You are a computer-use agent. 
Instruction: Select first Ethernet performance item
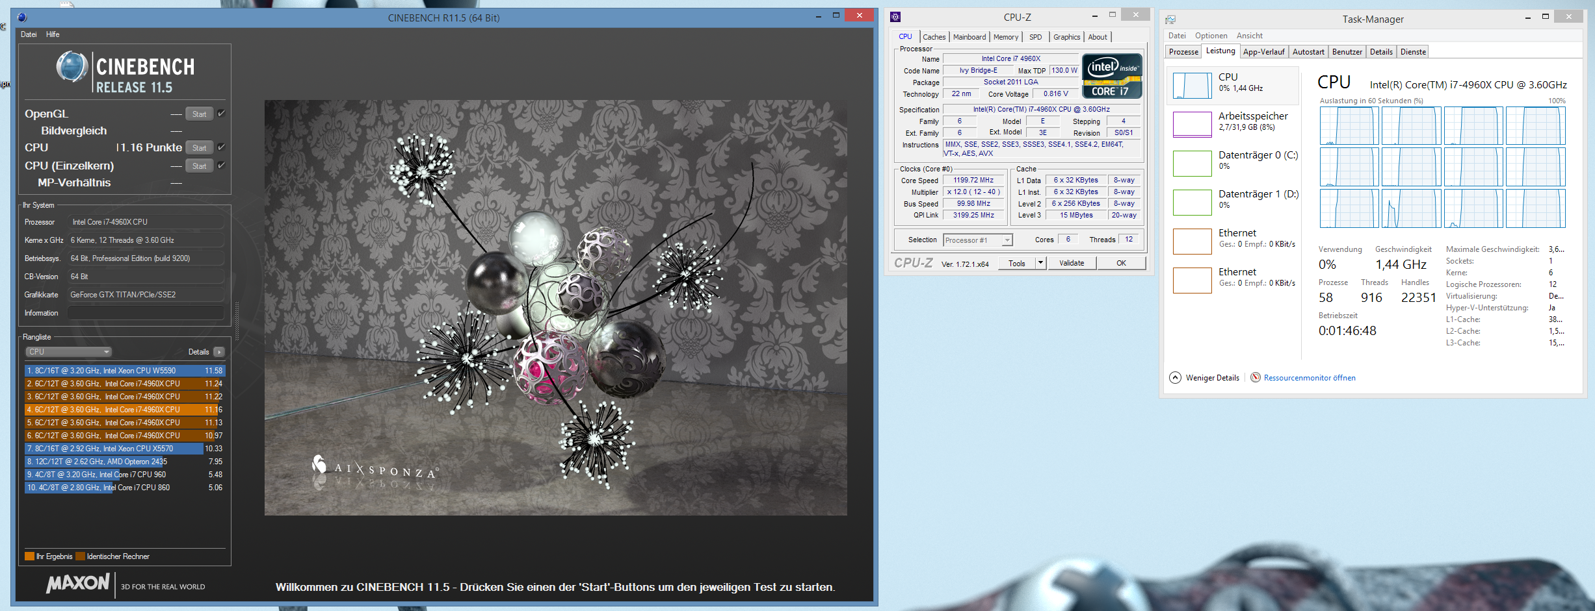click(1233, 241)
